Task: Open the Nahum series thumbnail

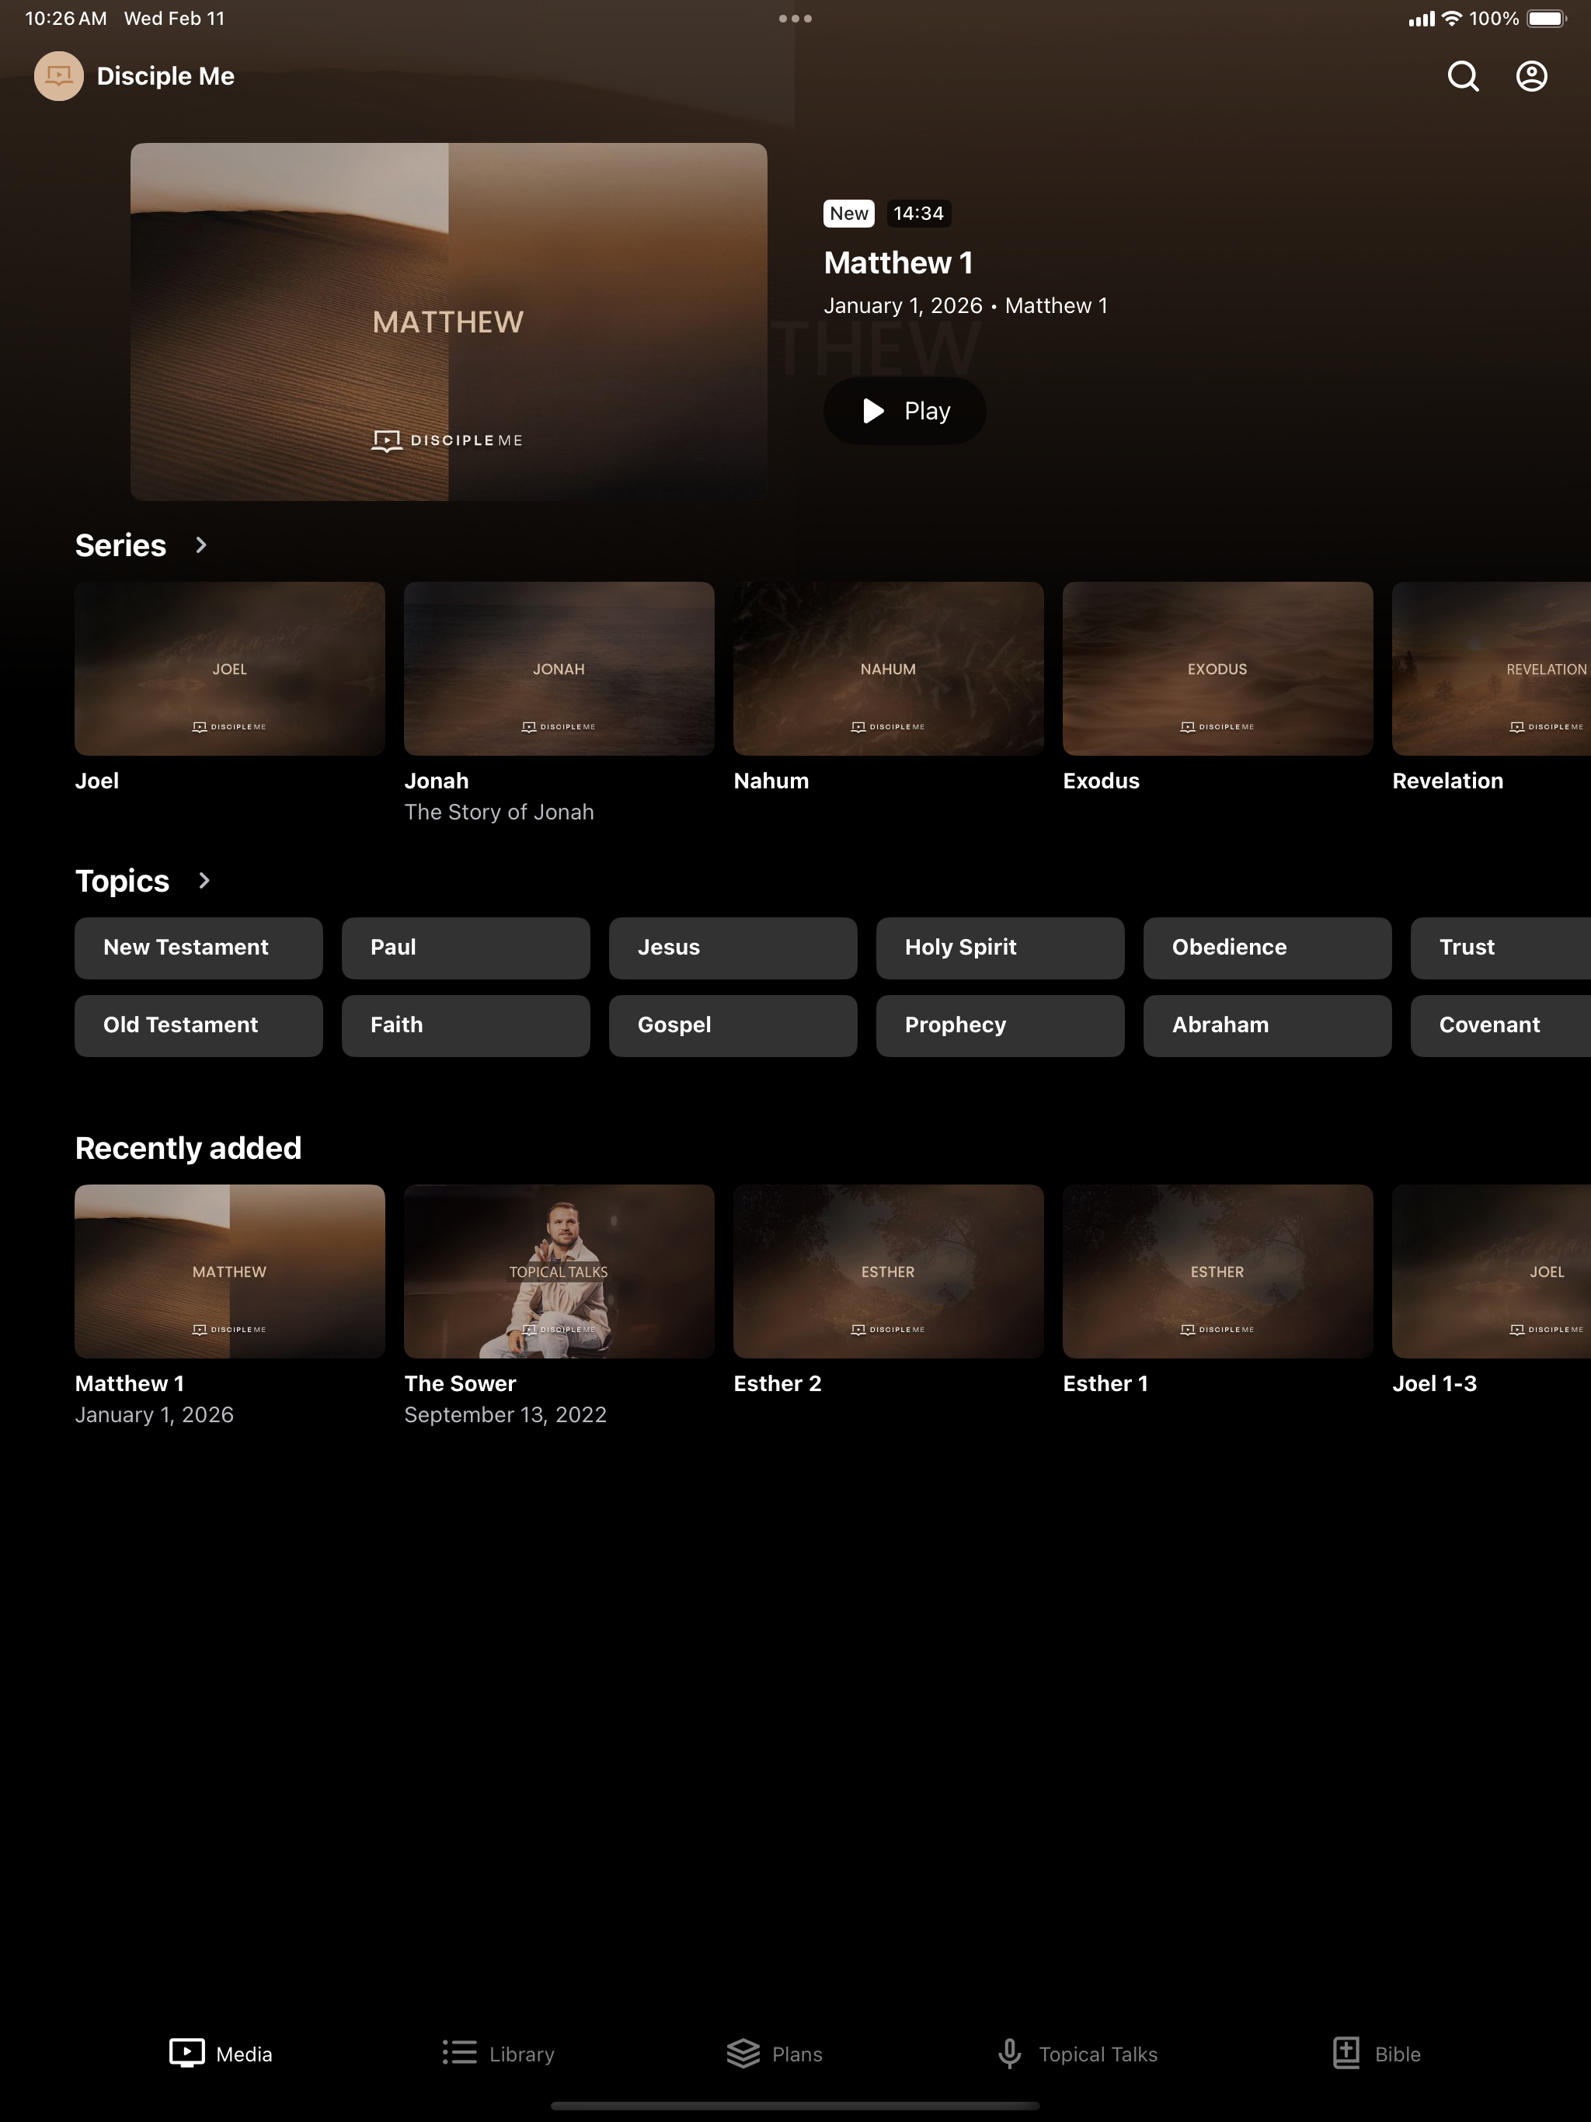Action: pyautogui.click(x=888, y=669)
